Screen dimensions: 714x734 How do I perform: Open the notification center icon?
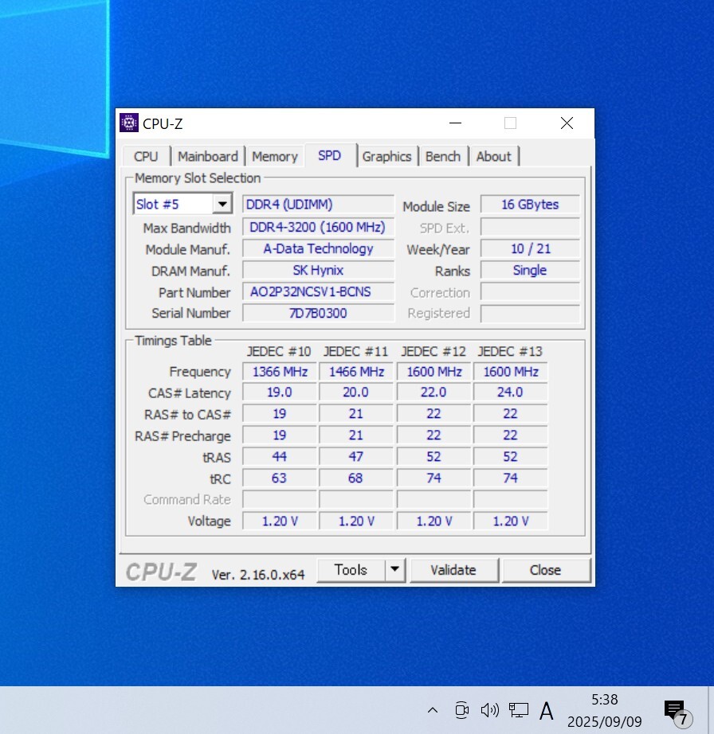click(677, 712)
